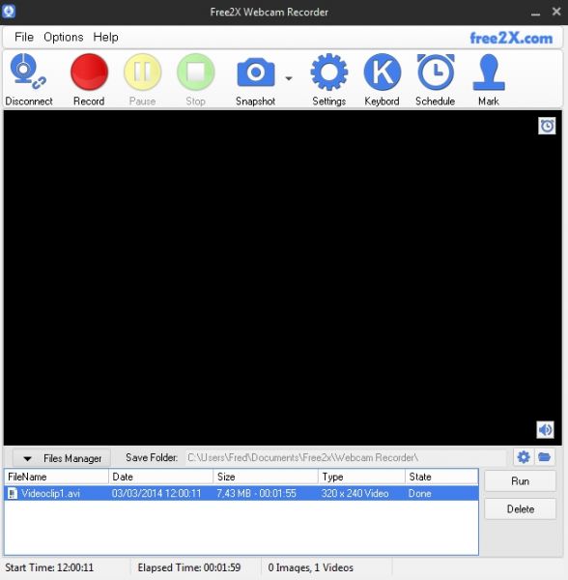Click the yellow Pause button
Screen dimensions: 568x580
tap(142, 72)
